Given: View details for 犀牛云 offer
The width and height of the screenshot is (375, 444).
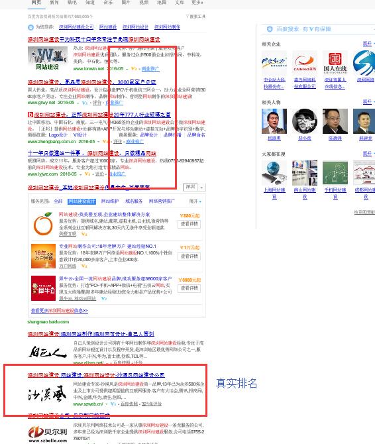Looking at the screenshot, I should tap(189, 288).
